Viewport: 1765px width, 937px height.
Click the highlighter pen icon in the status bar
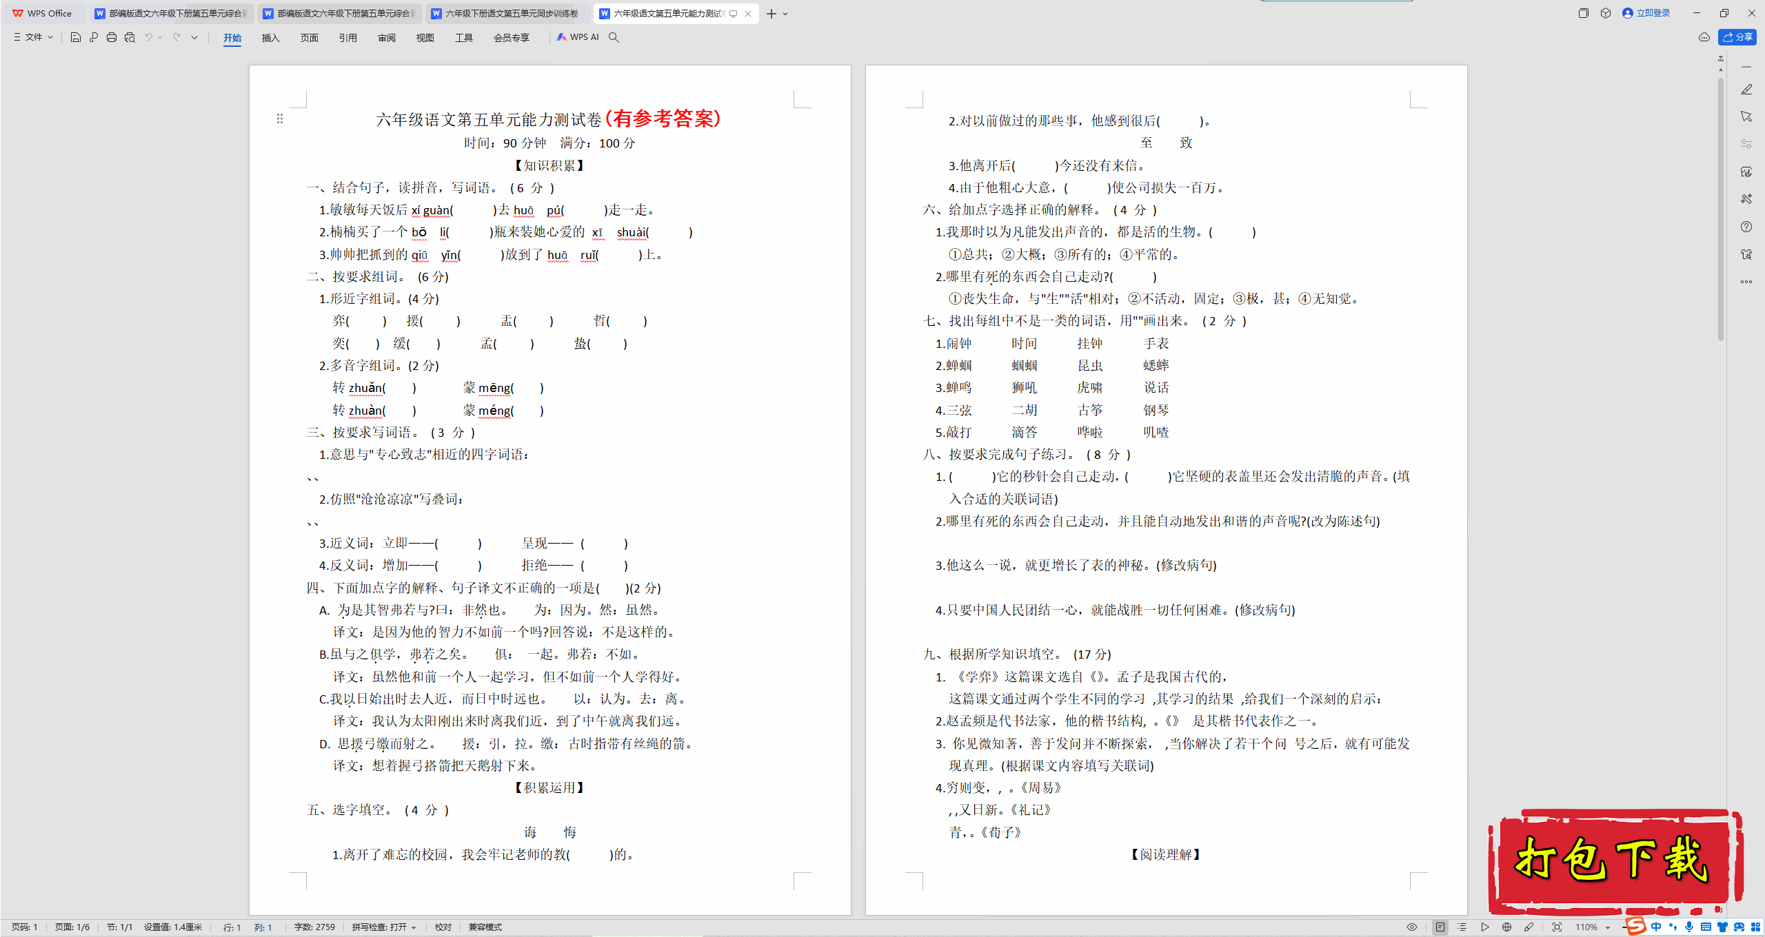coord(1529,927)
